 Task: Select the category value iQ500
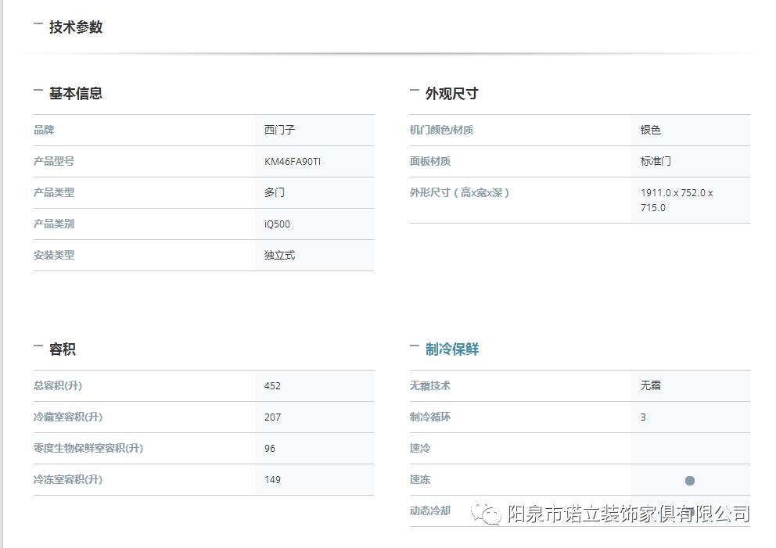[277, 224]
